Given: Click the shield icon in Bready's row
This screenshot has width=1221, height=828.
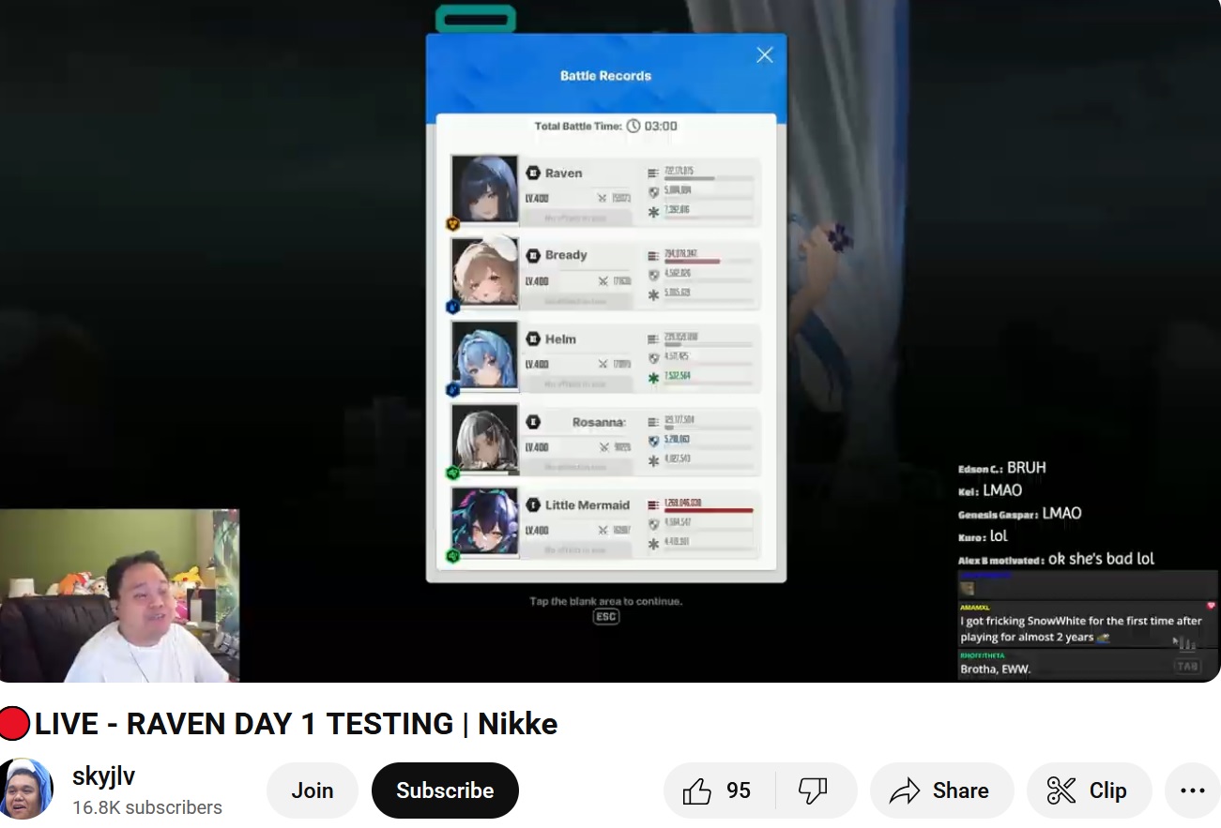Looking at the screenshot, I should point(653,275).
